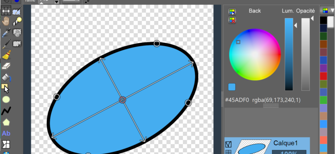Open the palette options menu button
The image size is (335, 154).
pos(327,11)
